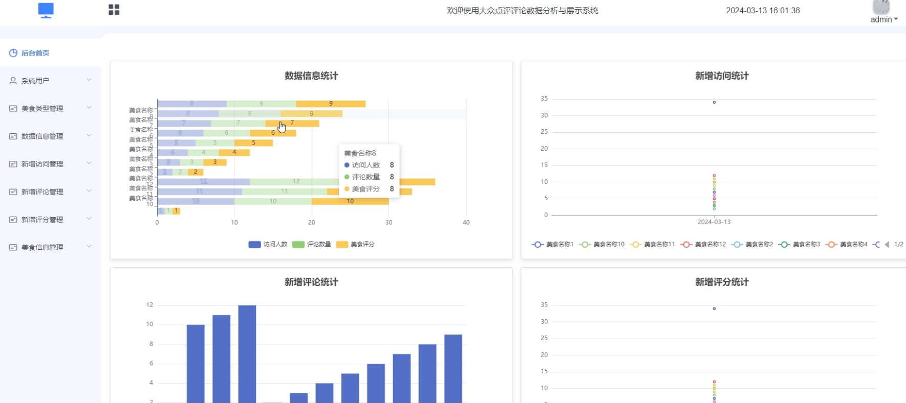Click the yellow segment labeled 9 in 数据信息统计
Viewport: 906px width, 403px height.
(331, 104)
